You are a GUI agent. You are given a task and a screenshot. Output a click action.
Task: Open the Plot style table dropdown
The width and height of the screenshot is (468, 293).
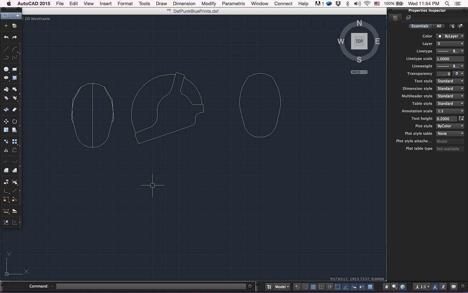(x=450, y=133)
